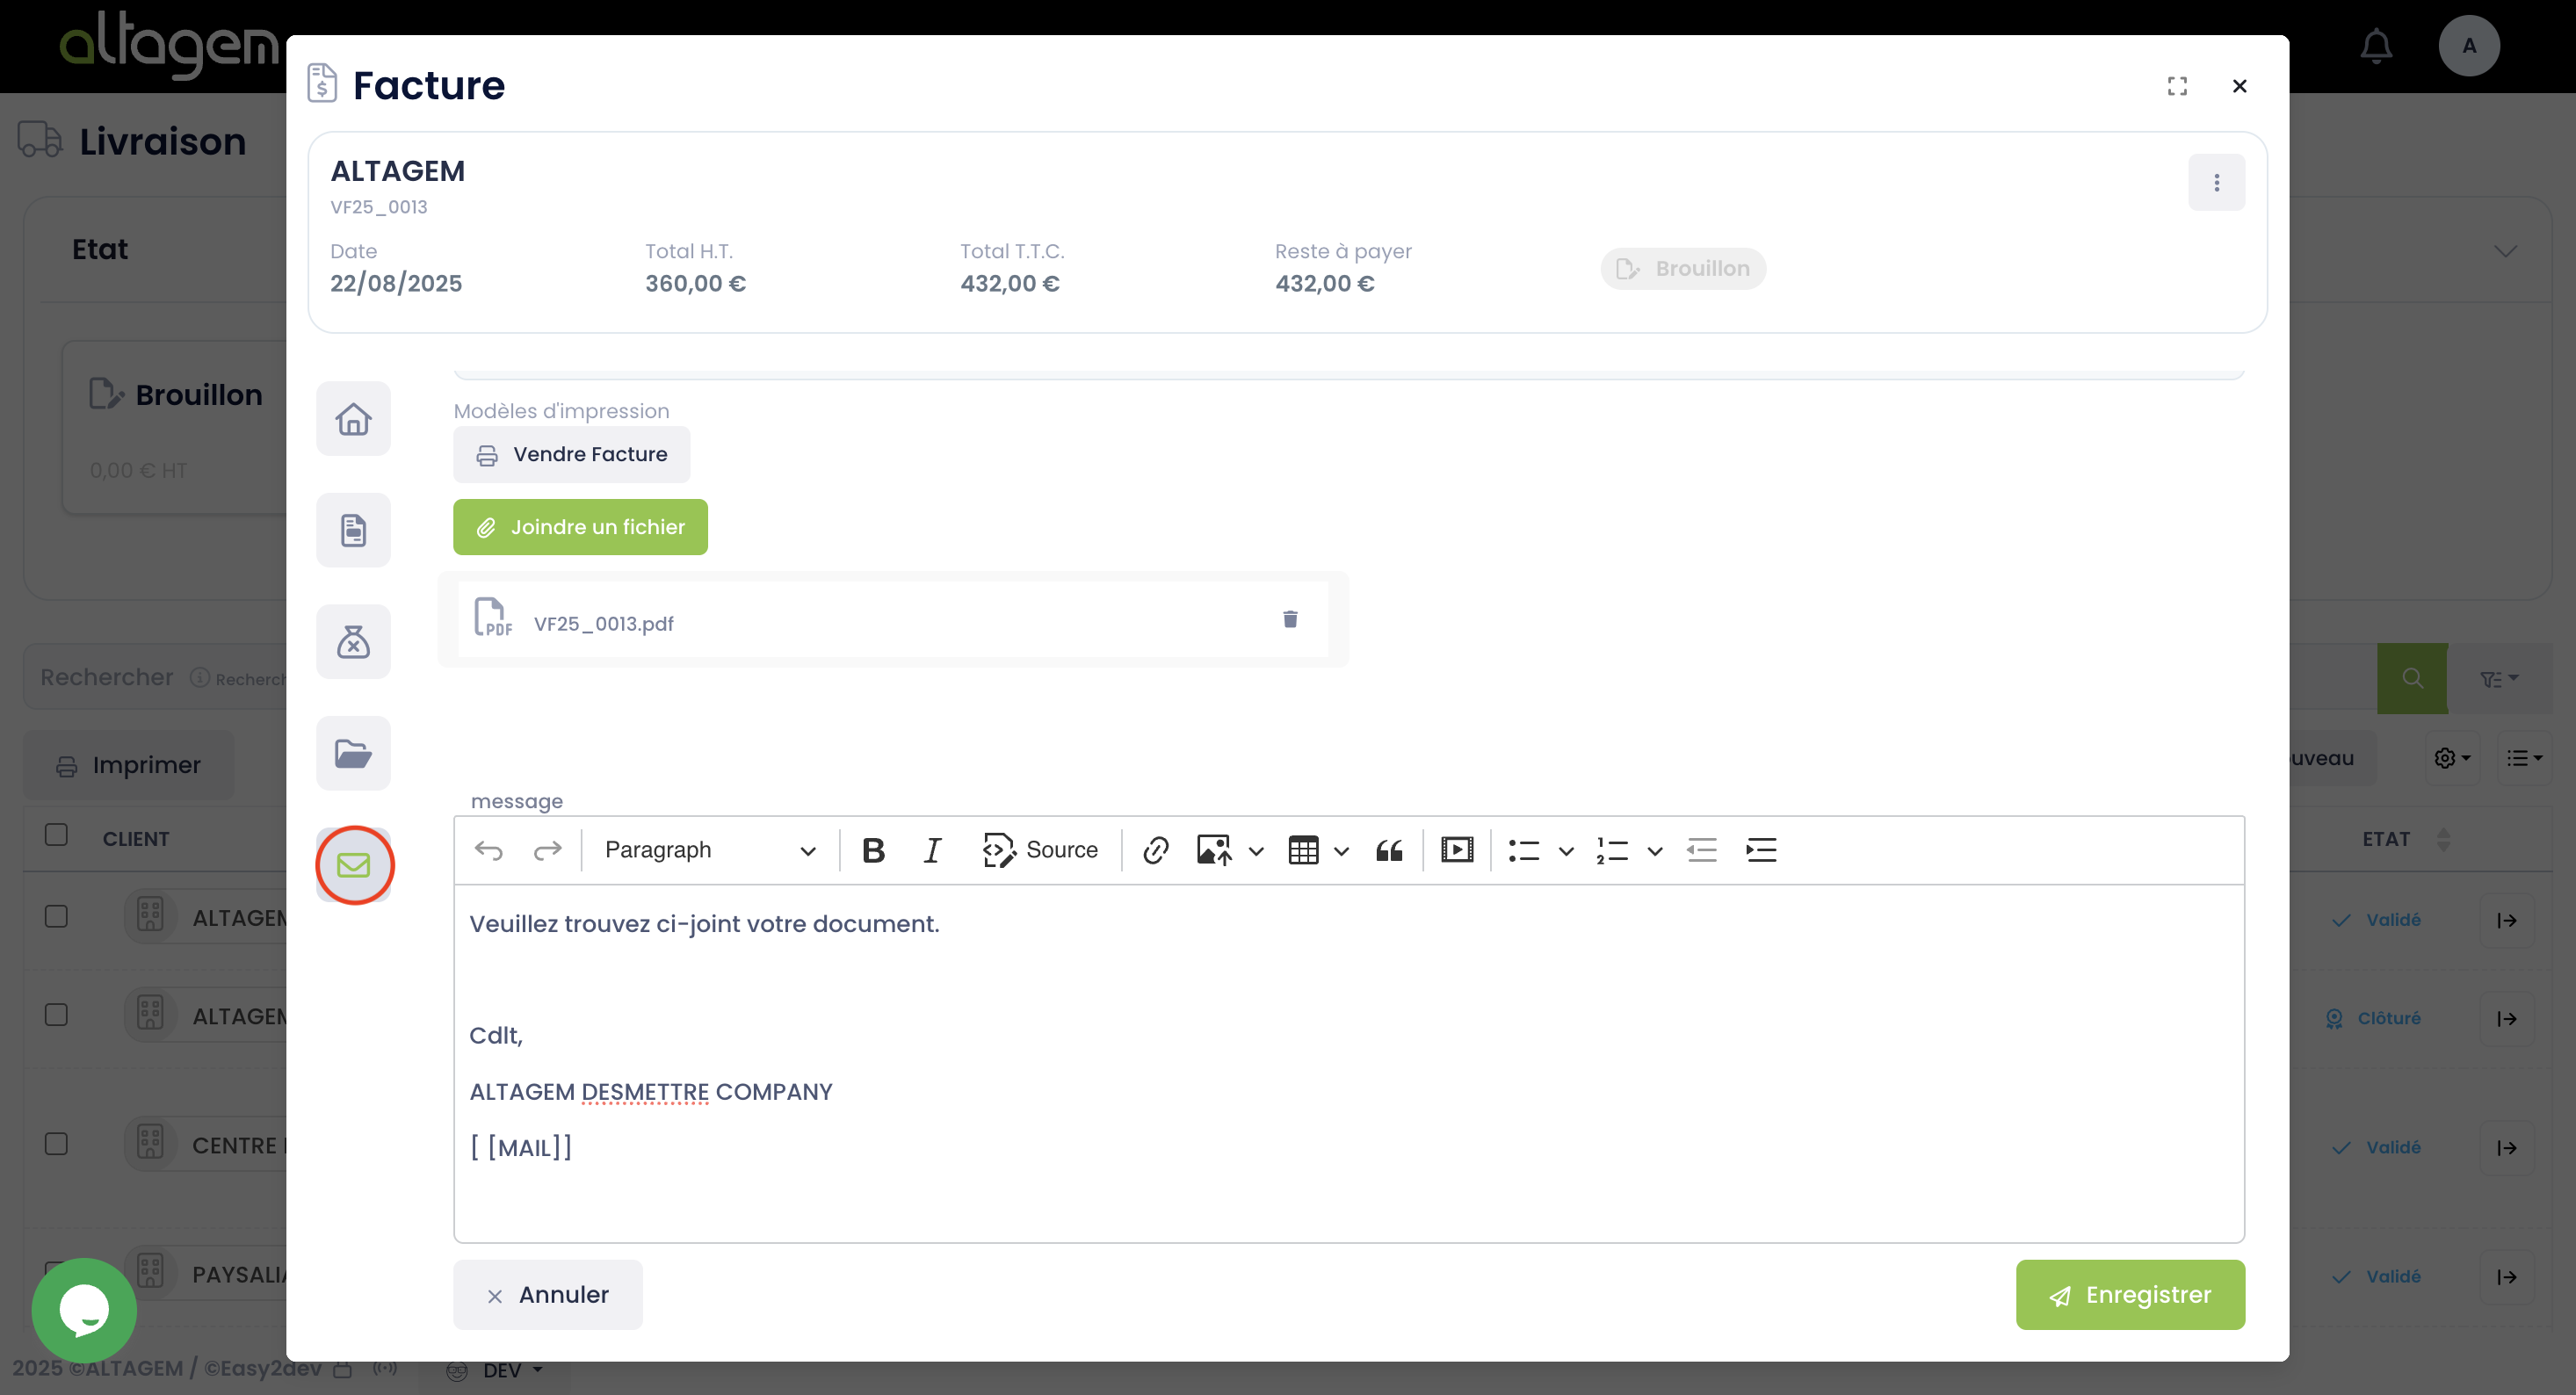This screenshot has height=1395, width=2576.
Task: Open the user avatar menu
Action: 2469,46
